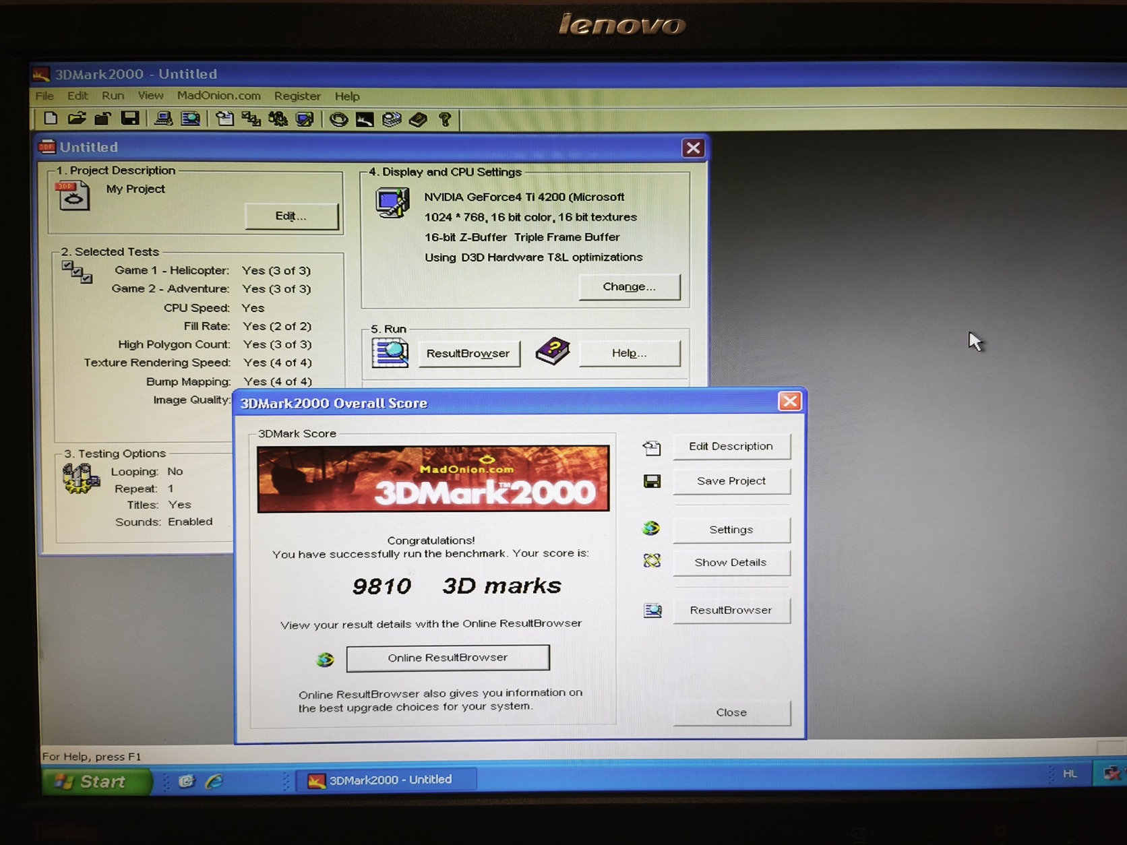The width and height of the screenshot is (1127, 845).
Task: Click the Testing Options gears icon
Action: (x=81, y=479)
